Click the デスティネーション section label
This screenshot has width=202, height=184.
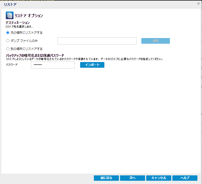pyautogui.click(x=18, y=23)
